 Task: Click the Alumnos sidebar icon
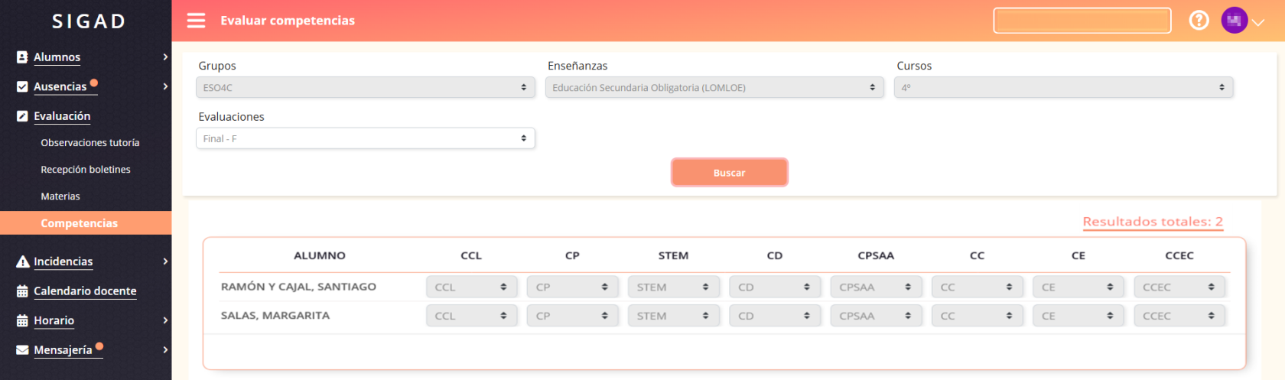click(x=22, y=57)
